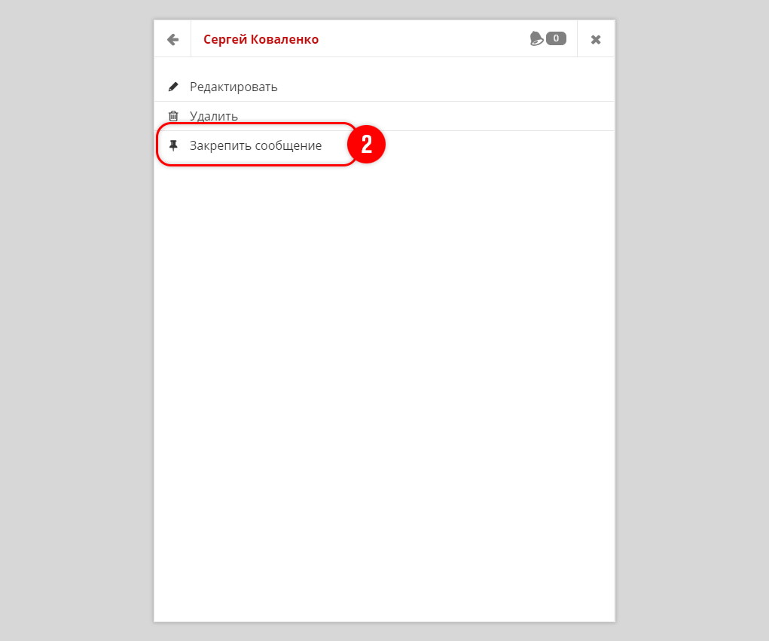Open notifications via the bell icon
This screenshot has height=641, width=769.
tap(536, 38)
